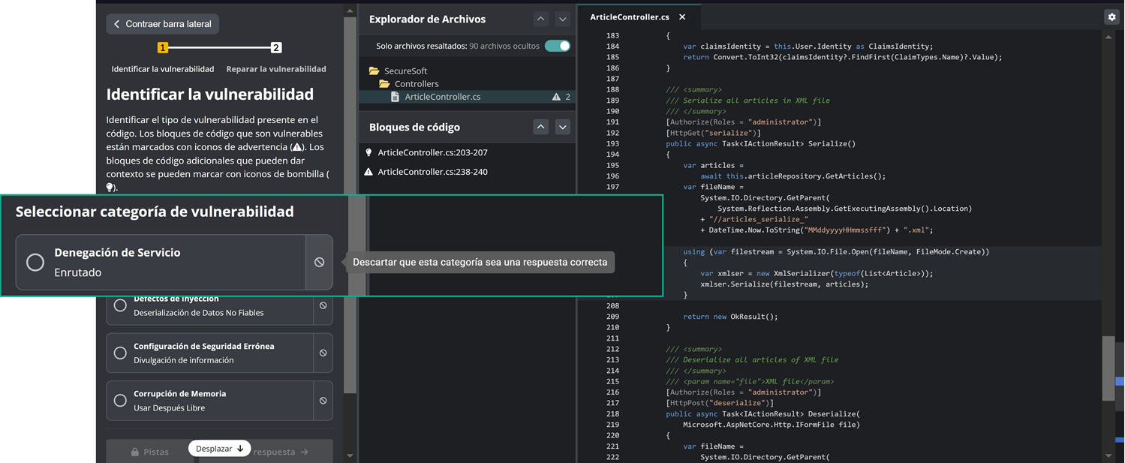Expand Bloques de código with down chevron

click(562, 127)
